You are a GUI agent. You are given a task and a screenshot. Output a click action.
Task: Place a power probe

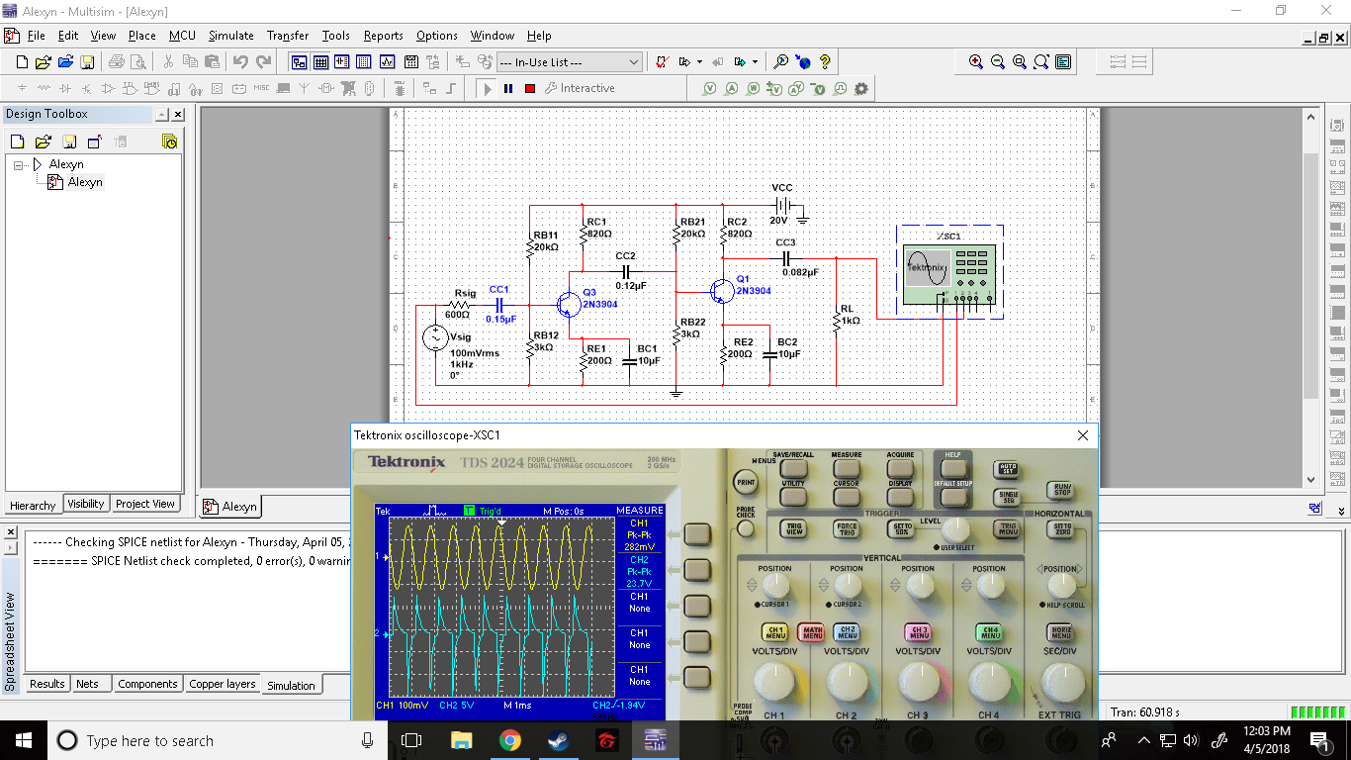[754, 88]
